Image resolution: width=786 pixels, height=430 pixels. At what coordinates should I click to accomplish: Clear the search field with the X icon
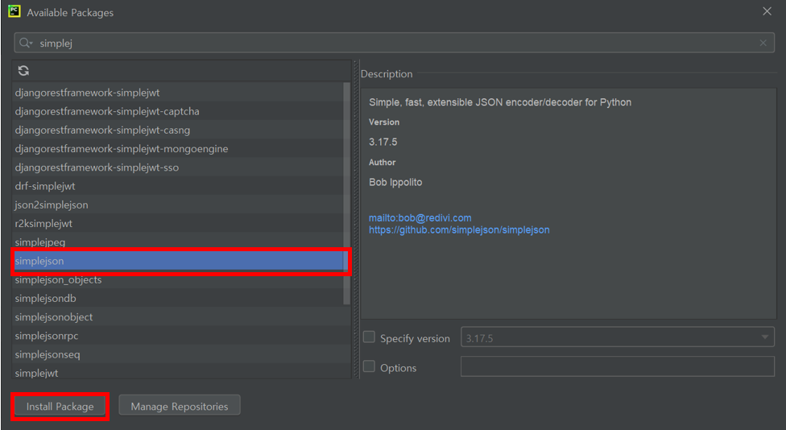click(763, 43)
